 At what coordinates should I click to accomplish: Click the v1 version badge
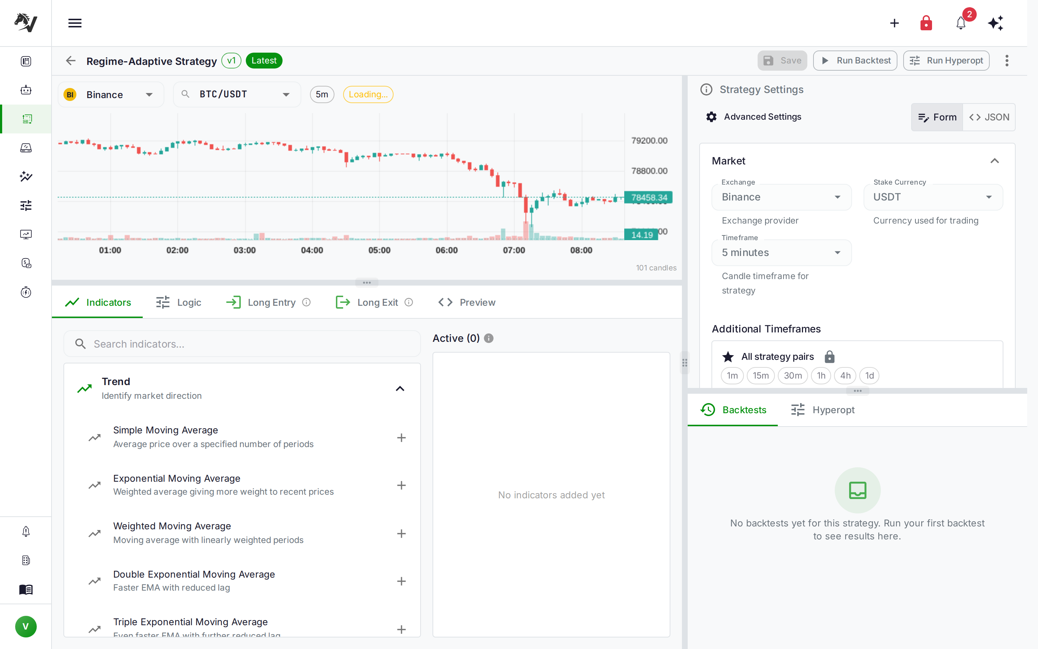click(x=231, y=61)
